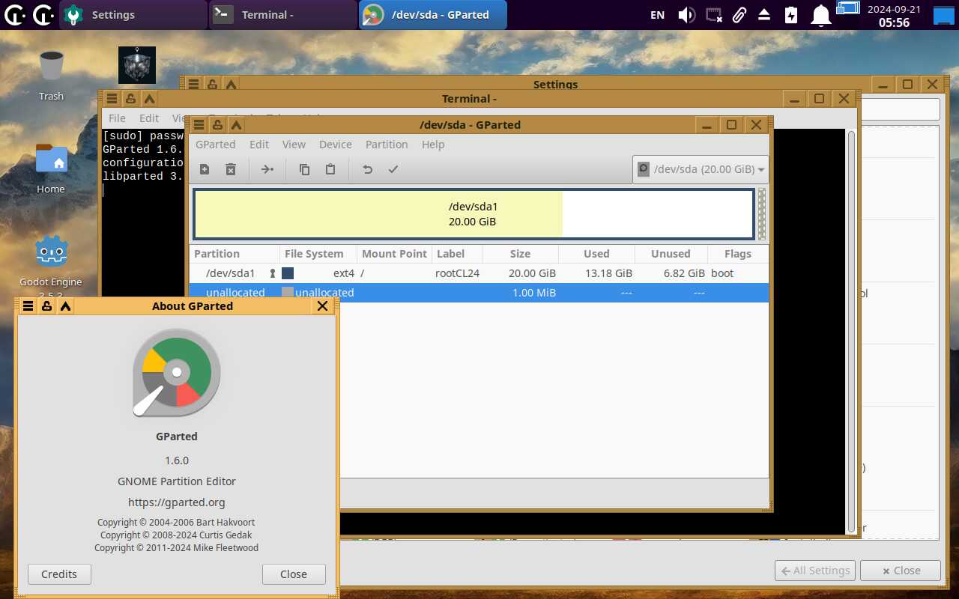This screenshot has width=959, height=599.
Task: Open the GParted menu in the menu bar
Action: click(216, 145)
